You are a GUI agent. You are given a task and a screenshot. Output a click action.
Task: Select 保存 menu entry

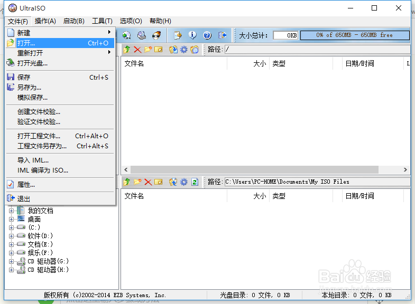60,77
